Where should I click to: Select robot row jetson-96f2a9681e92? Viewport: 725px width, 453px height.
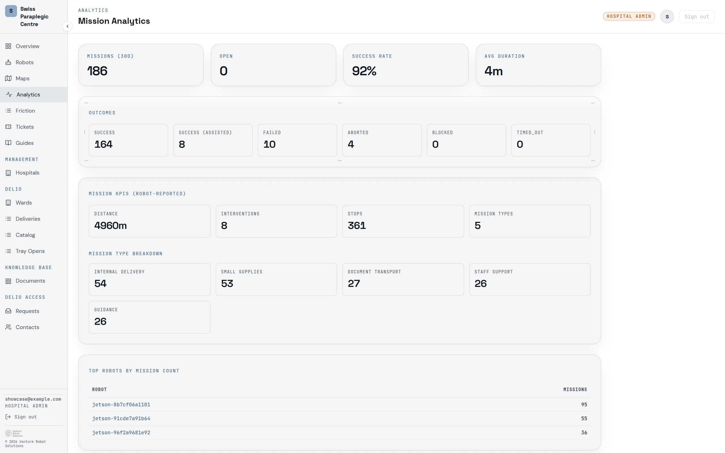pos(340,433)
